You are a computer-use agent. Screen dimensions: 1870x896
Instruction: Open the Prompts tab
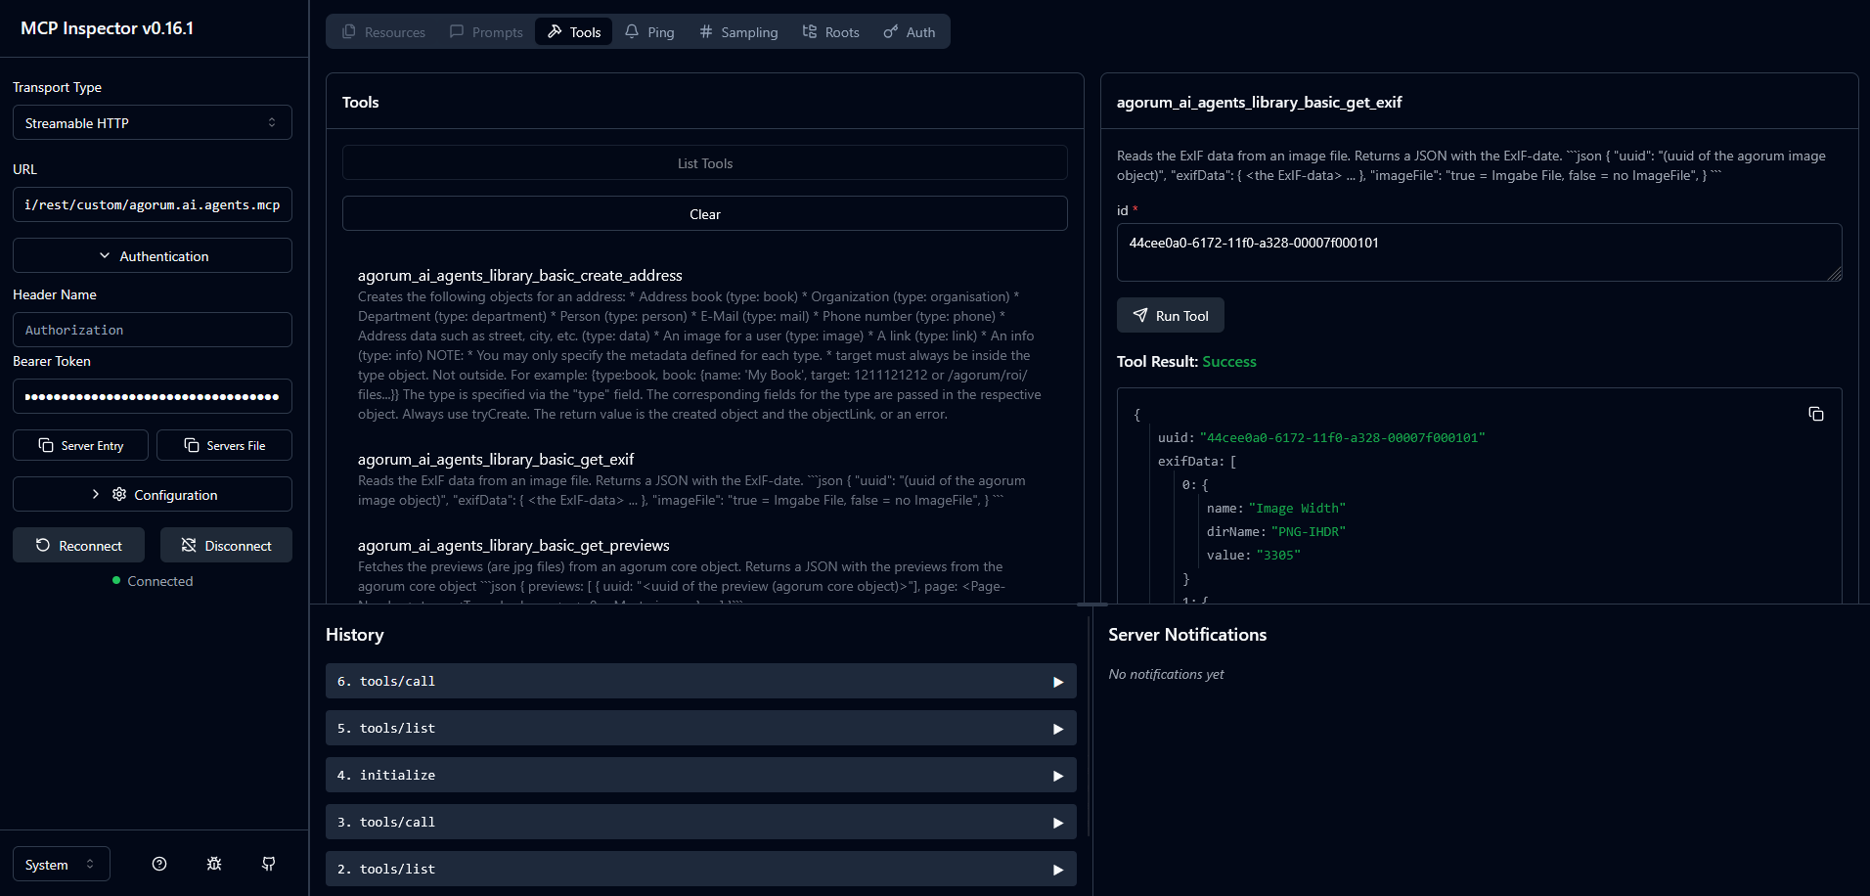point(486,32)
